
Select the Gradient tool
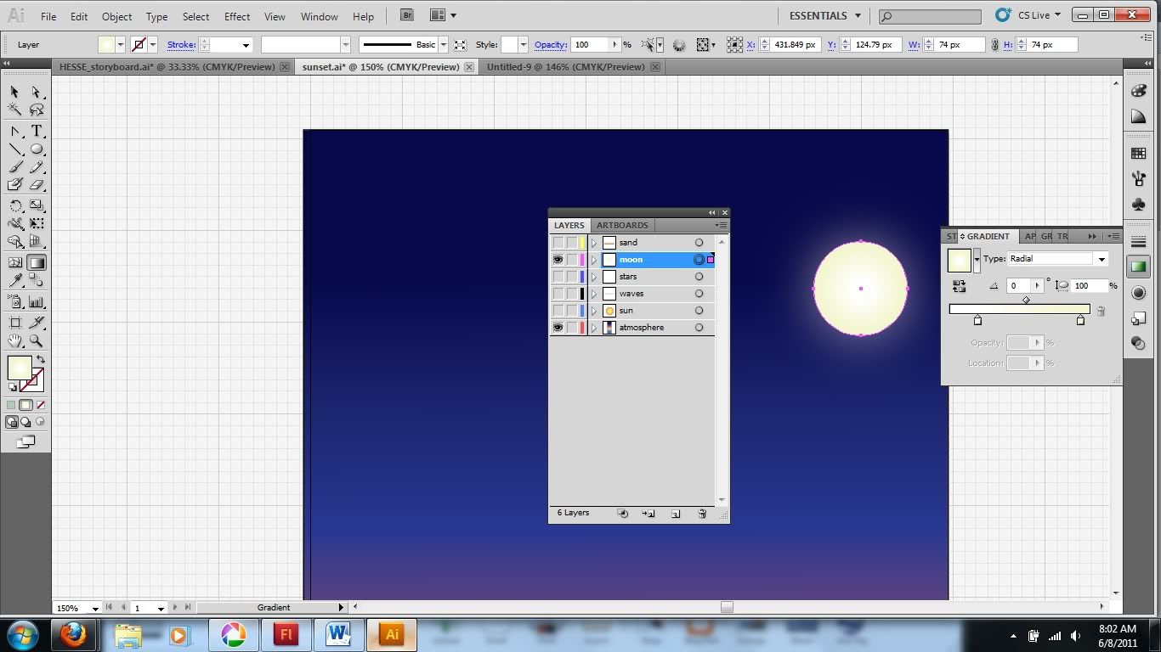pos(37,263)
